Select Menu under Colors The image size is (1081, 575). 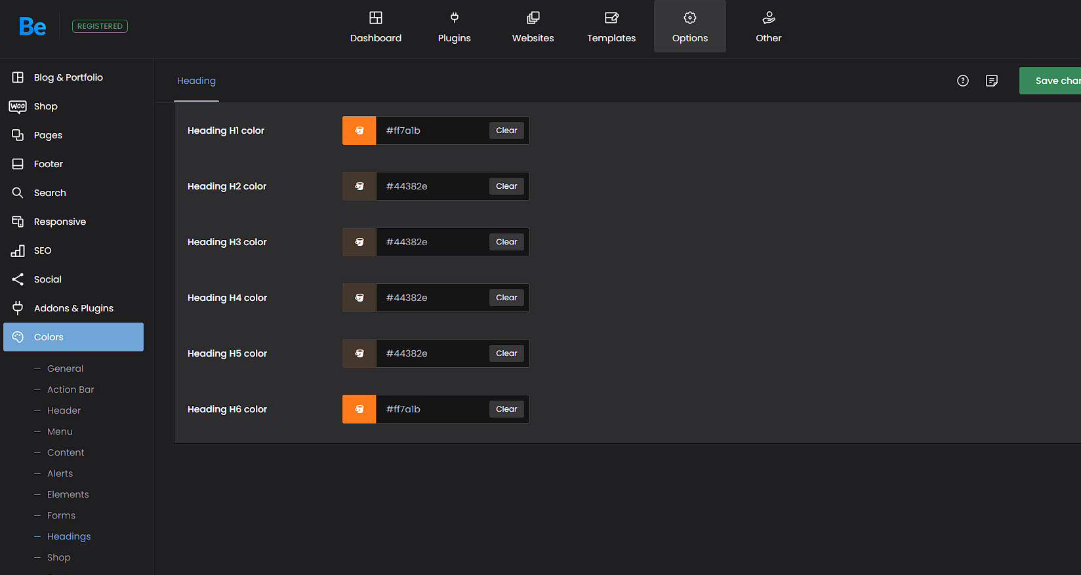(60, 431)
